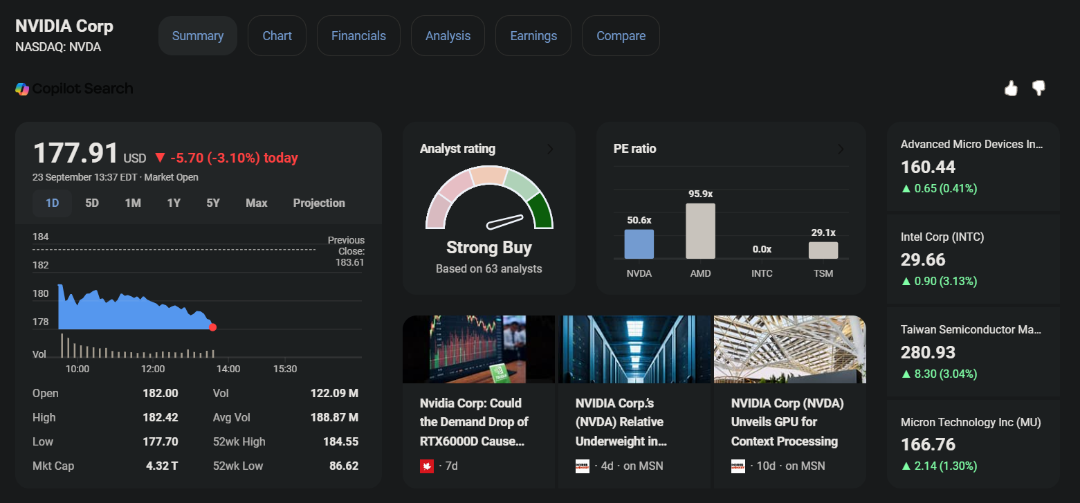Expand the PE ratio card chevron
Image resolution: width=1080 pixels, height=503 pixels.
841,149
